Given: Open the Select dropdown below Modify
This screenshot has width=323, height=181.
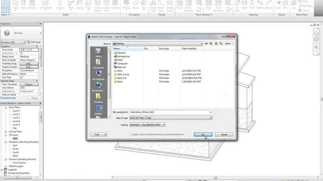Looking at the screenshot, I should [x=5, y=15].
